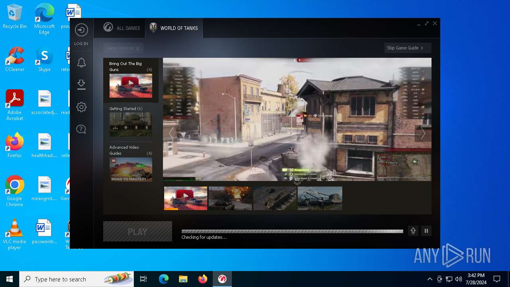The width and height of the screenshot is (510, 287).
Task: Open the associatedj image file on desktop
Action: (44, 102)
